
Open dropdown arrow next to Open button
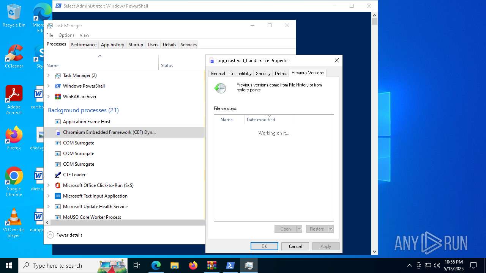(x=299, y=229)
